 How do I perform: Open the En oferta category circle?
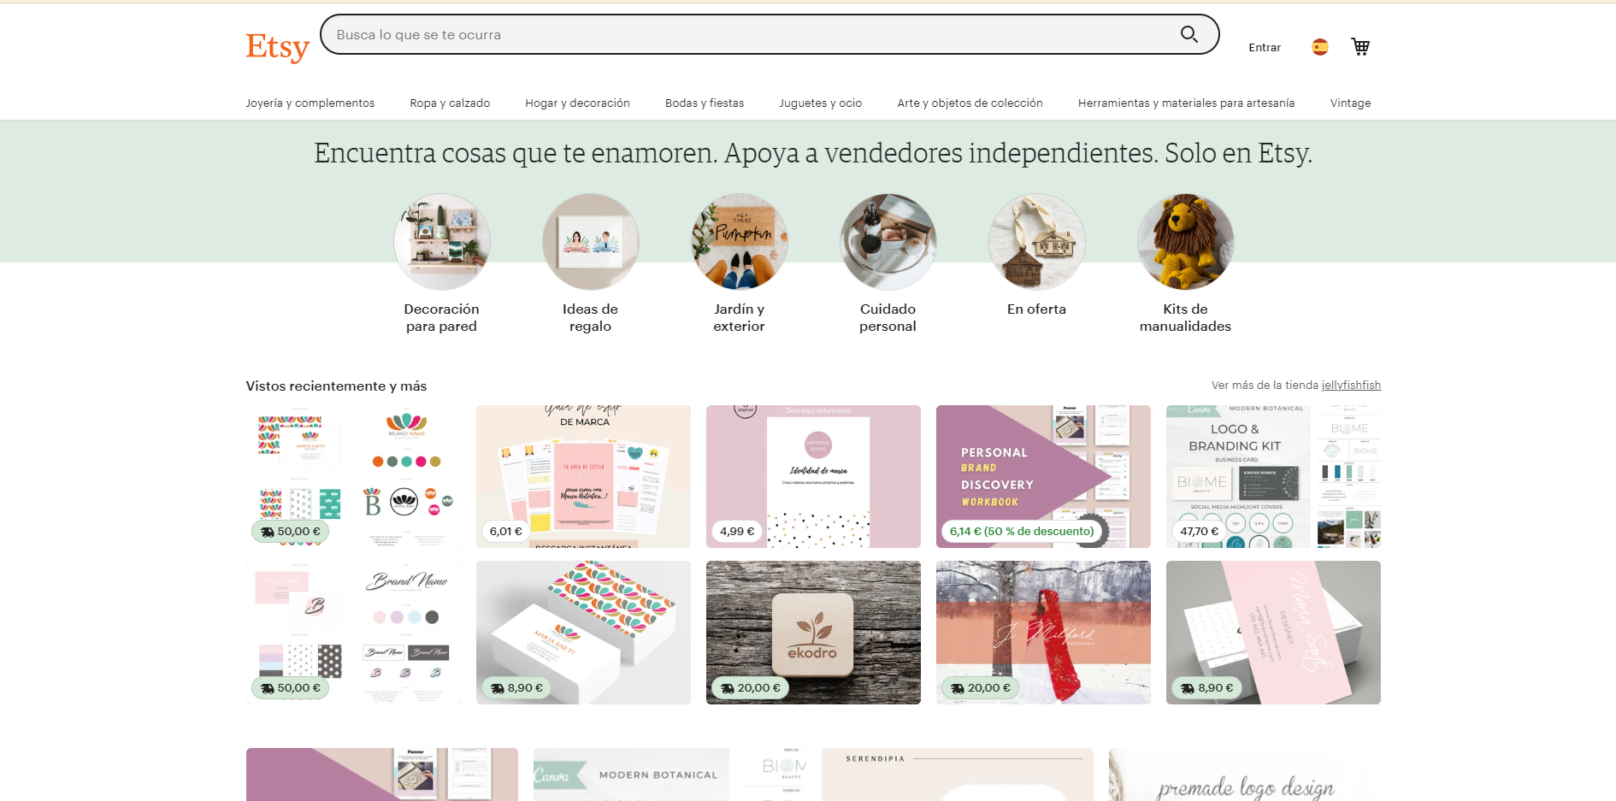click(1037, 243)
